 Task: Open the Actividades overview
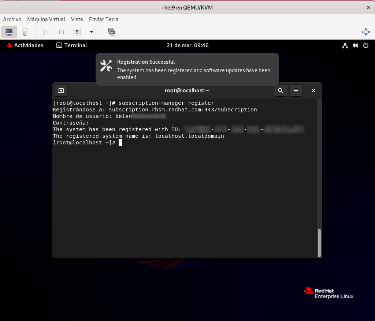(25, 45)
